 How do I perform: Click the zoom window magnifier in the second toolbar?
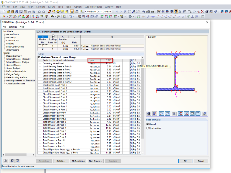click(84, 16)
